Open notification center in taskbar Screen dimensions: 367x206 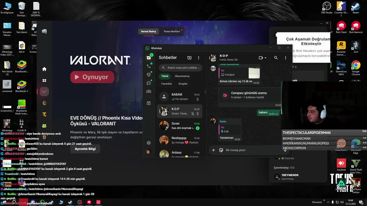pyautogui.click(x=361, y=202)
